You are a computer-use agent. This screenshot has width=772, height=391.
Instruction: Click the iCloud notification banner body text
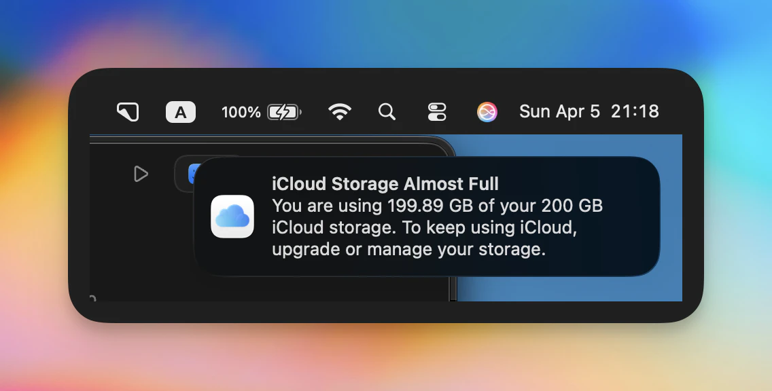(x=438, y=227)
